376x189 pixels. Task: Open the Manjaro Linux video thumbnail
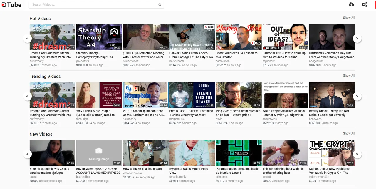pyautogui.click(x=239, y=153)
